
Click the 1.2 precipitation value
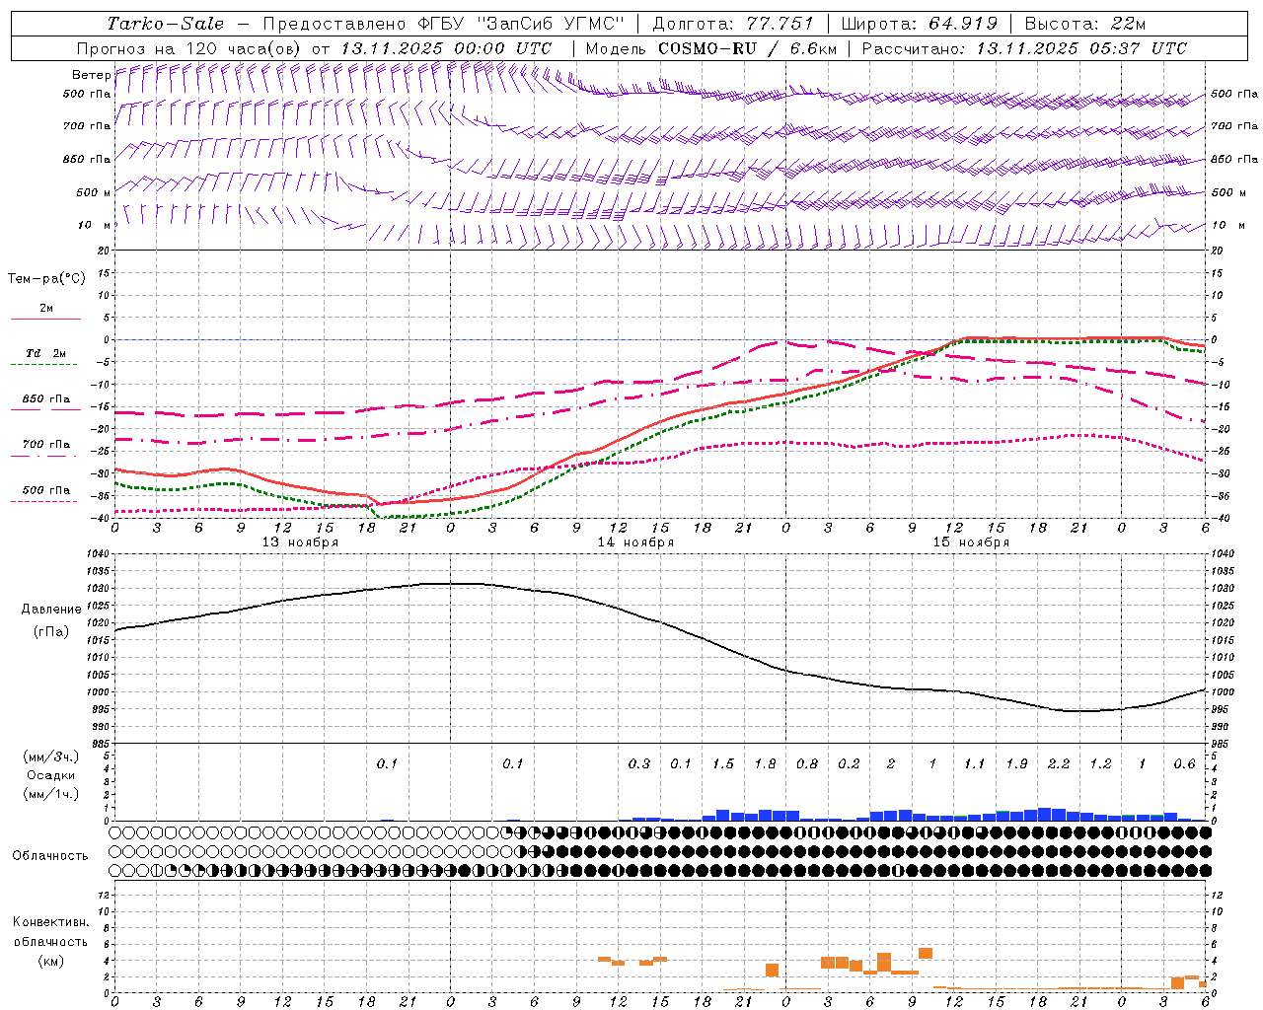coord(1100,763)
